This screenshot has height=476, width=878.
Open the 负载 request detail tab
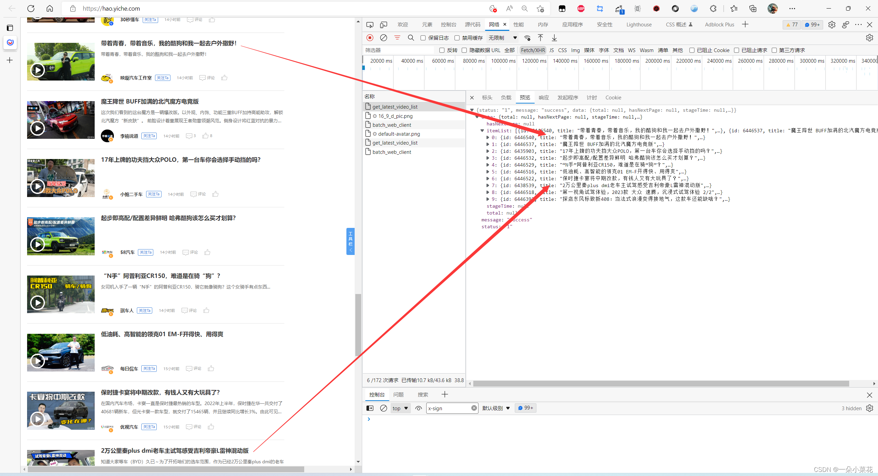click(x=506, y=98)
